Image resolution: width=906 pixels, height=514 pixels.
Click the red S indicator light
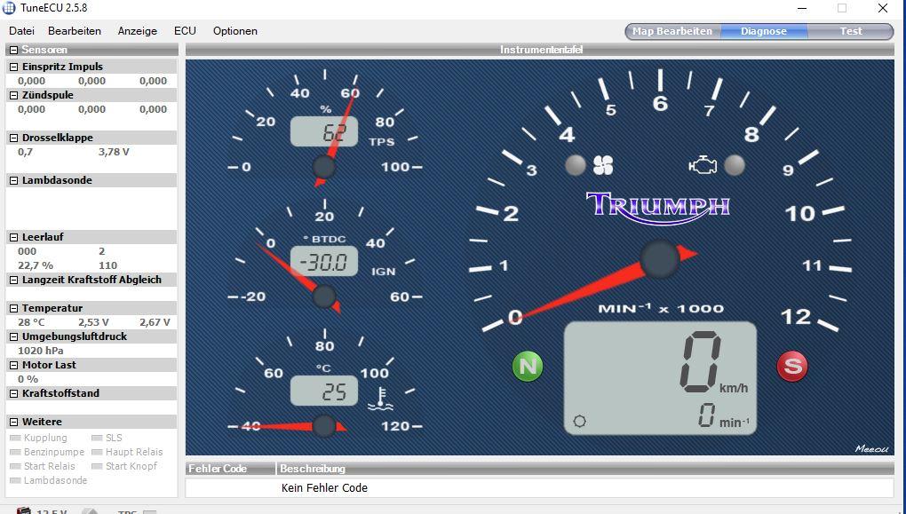coord(792,366)
